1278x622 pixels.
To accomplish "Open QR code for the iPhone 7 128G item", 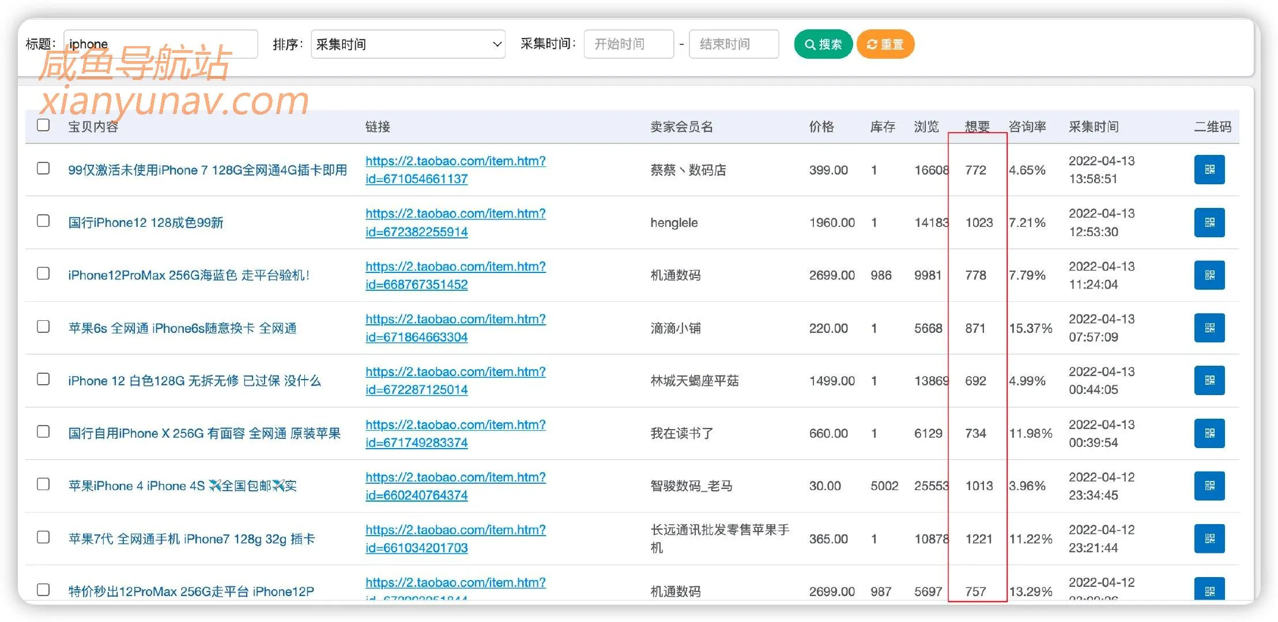I will [1209, 169].
